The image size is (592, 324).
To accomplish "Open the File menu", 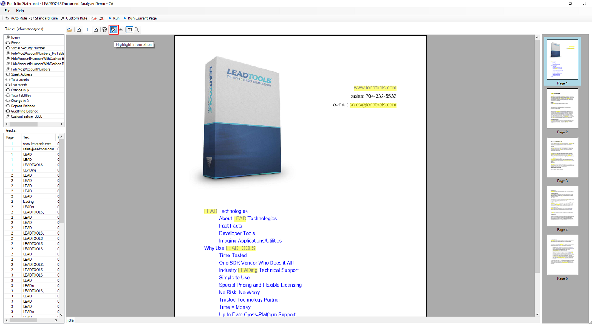I will pos(7,11).
